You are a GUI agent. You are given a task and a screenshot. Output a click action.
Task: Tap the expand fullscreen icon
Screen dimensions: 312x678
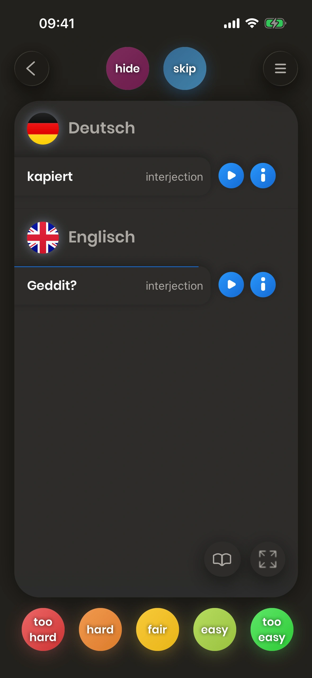click(x=268, y=559)
